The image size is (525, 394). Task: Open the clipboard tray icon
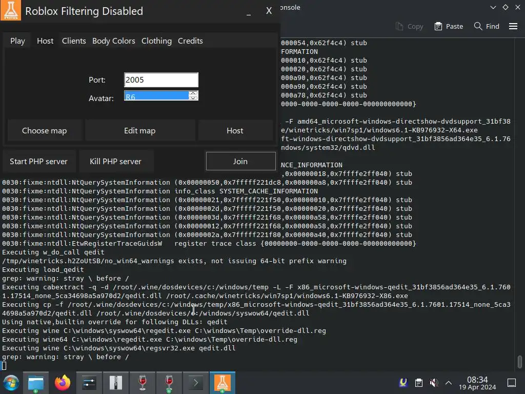418,383
